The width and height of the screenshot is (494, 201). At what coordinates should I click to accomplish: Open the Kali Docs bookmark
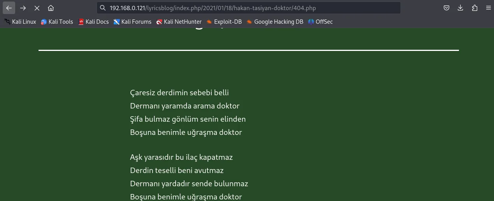coord(93,22)
